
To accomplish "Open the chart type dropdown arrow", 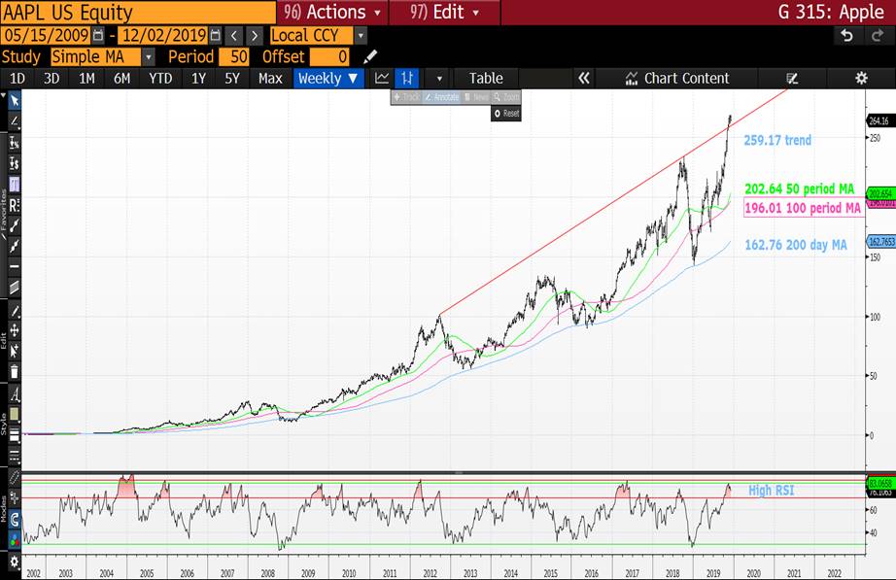I will coord(439,79).
